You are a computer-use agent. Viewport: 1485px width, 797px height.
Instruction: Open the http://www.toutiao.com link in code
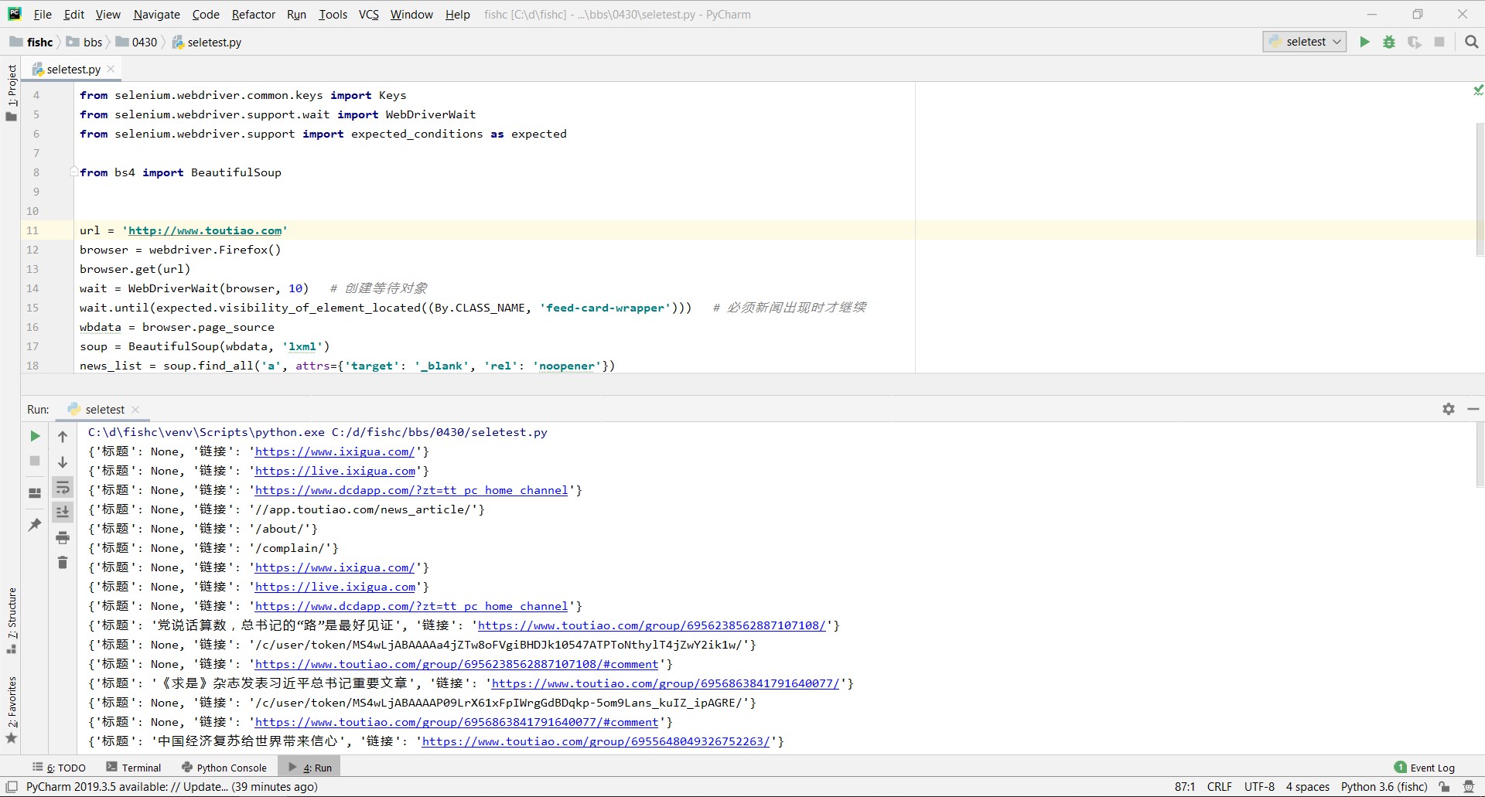[x=205, y=230]
